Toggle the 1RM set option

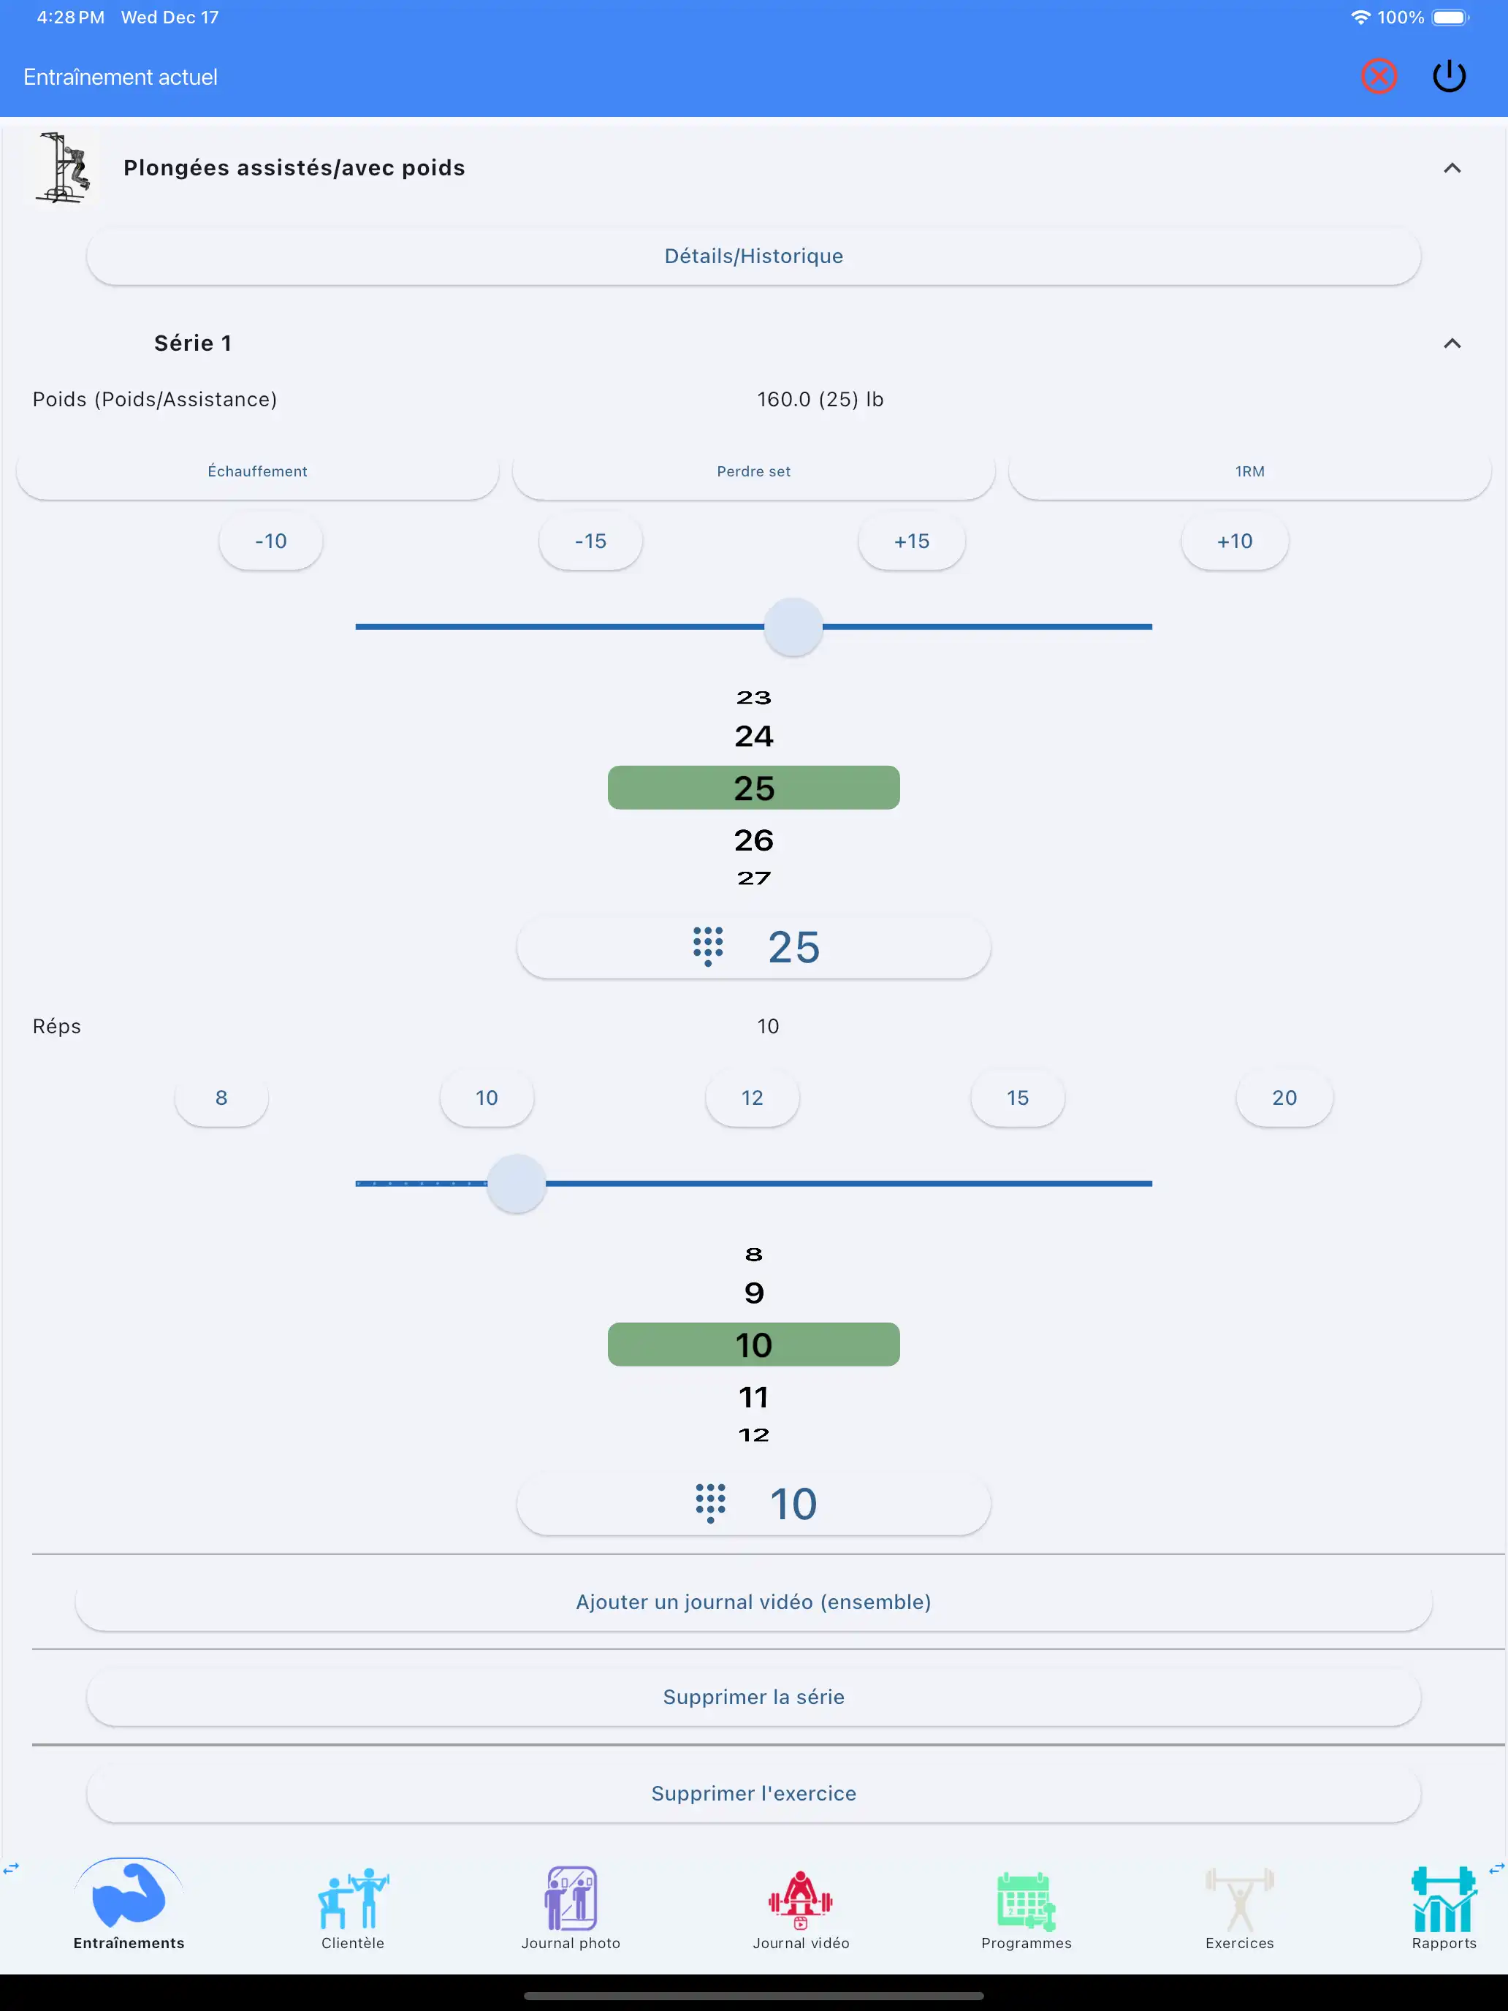point(1249,471)
